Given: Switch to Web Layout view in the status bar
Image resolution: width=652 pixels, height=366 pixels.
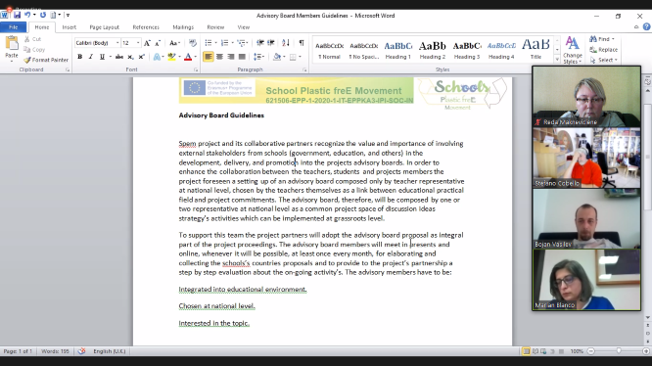Looking at the screenshot, I should pyautogui.click(x=543, y=351).
